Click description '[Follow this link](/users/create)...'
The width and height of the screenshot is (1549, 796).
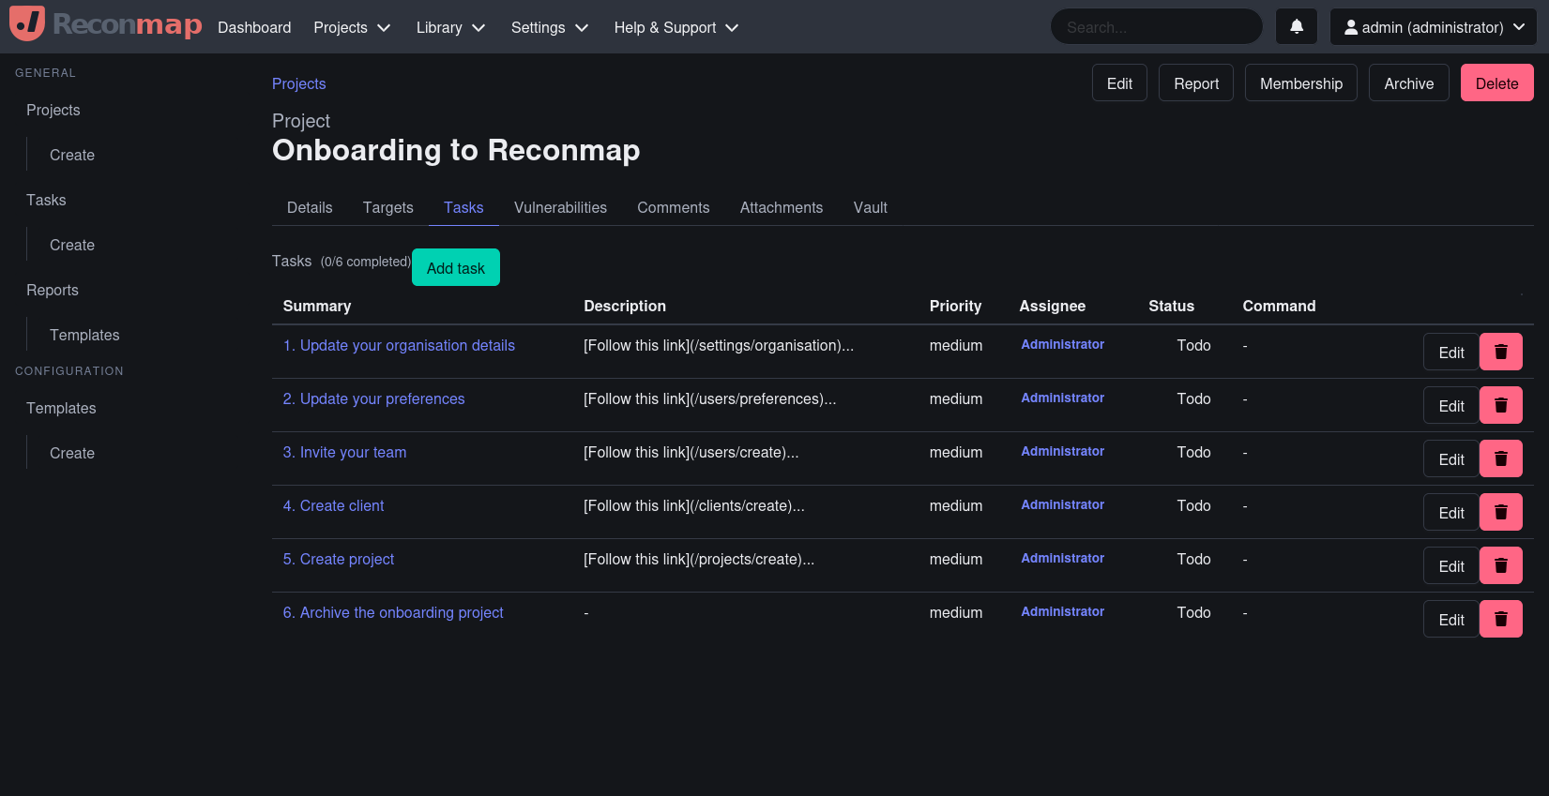[x=691, y=452]
